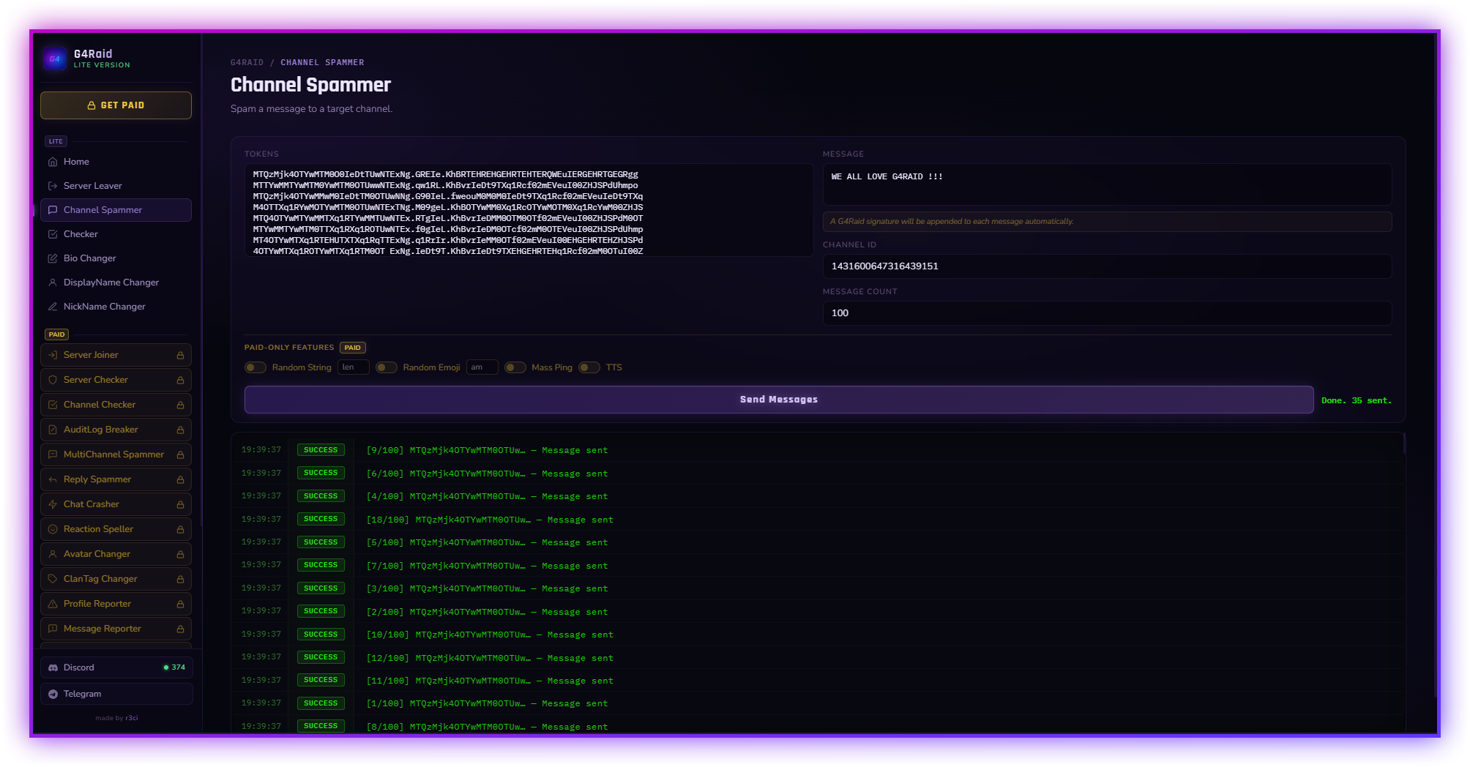Click the log row labeled [2/100]
1470x767 pixels.
818,611
